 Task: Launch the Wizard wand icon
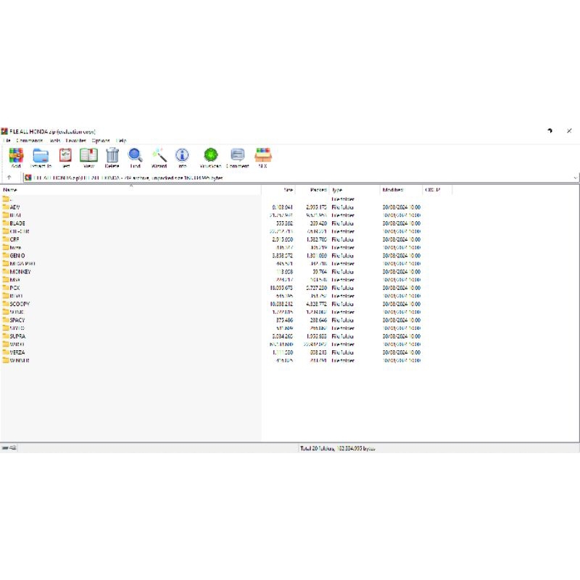click(x=159, y=156)
